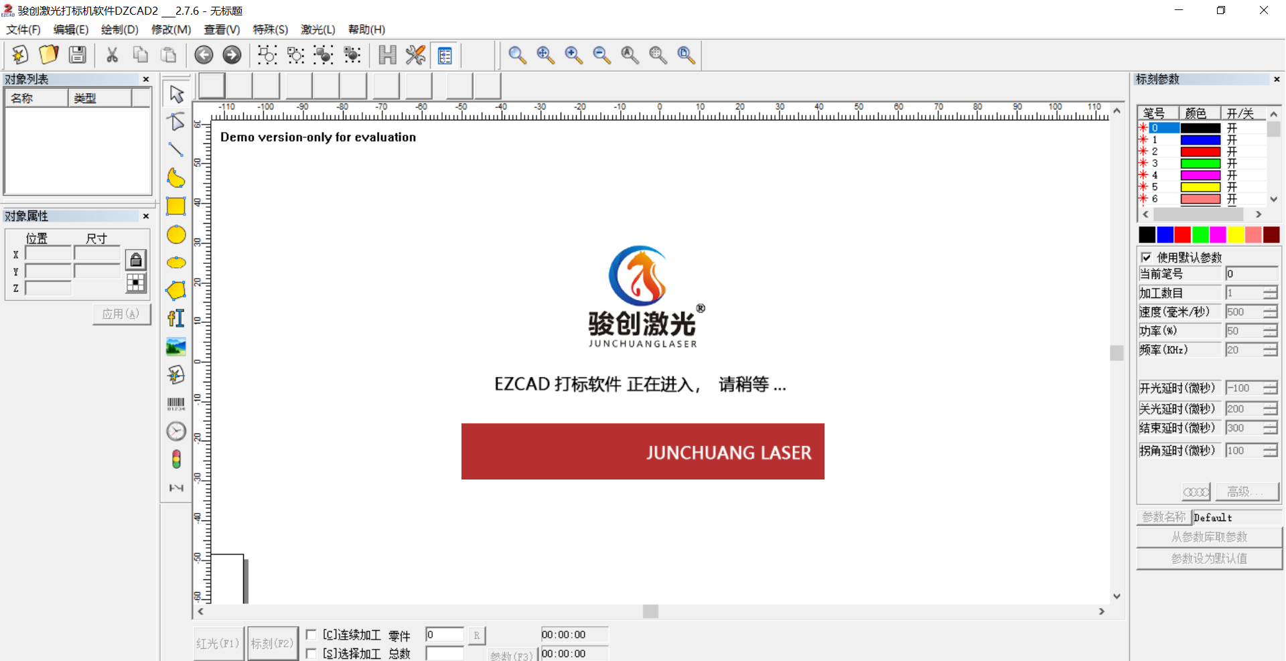Screen dimensions: 1286x661
Task: Select the polygon drawing tool
Action: click(x=176, y=291)
